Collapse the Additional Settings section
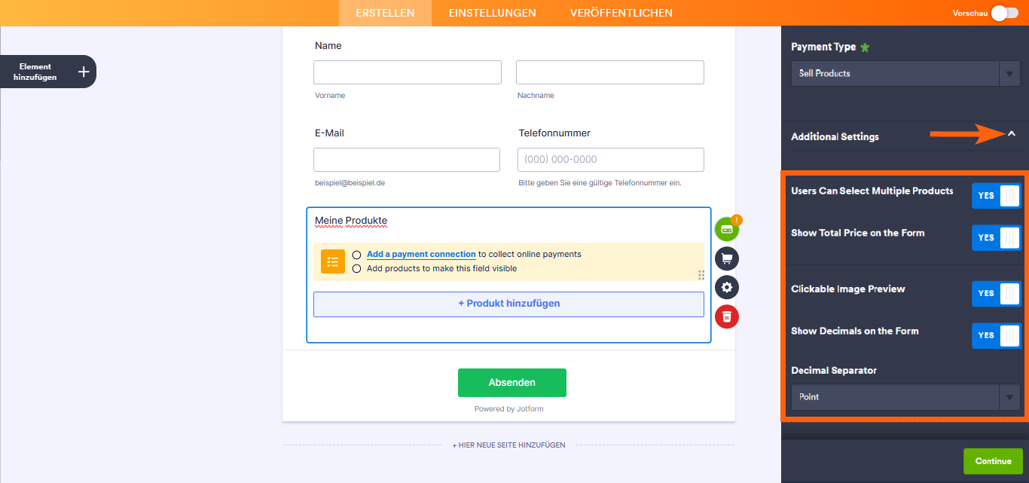 [1012, 134]
